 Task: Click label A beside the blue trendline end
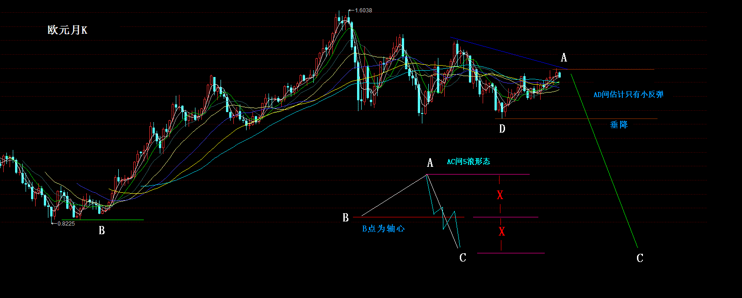point(564,57)
